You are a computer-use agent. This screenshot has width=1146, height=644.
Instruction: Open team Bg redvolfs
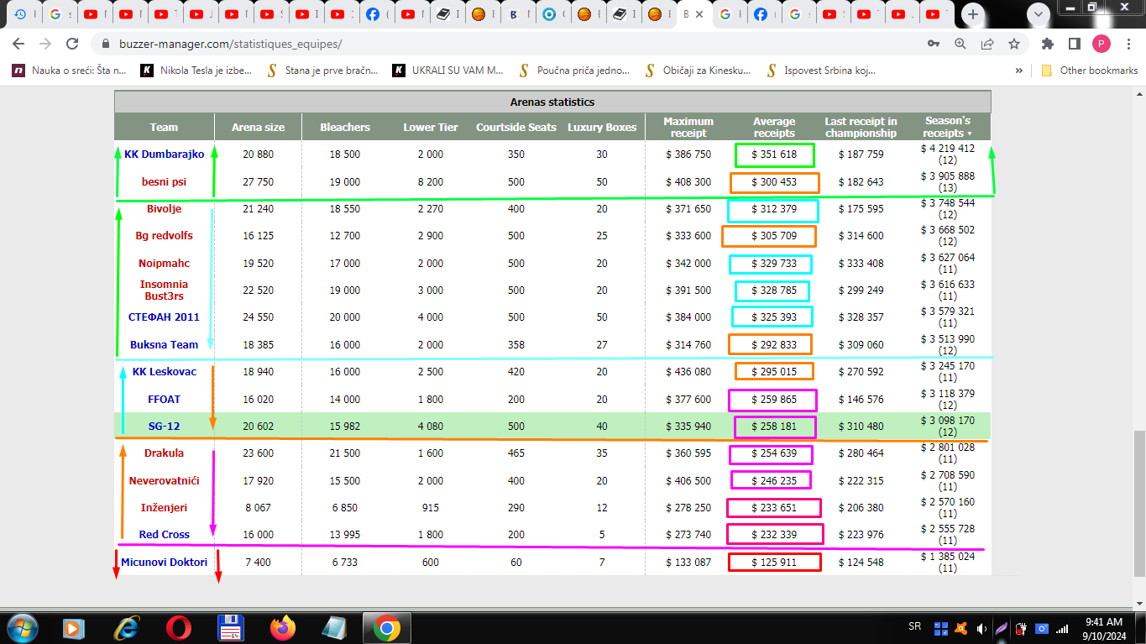tap(165, 236)
